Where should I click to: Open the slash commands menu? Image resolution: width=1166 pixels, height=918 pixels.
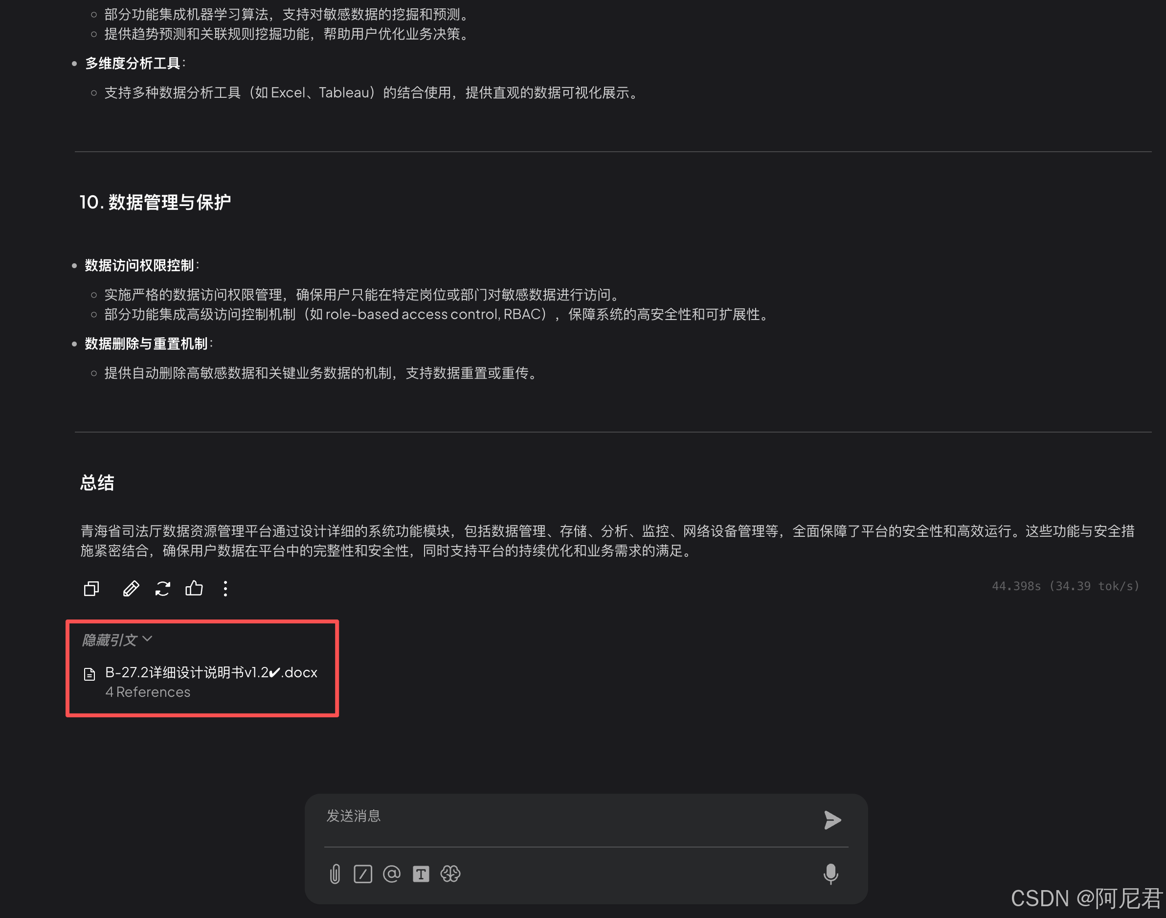pos(363,873)
